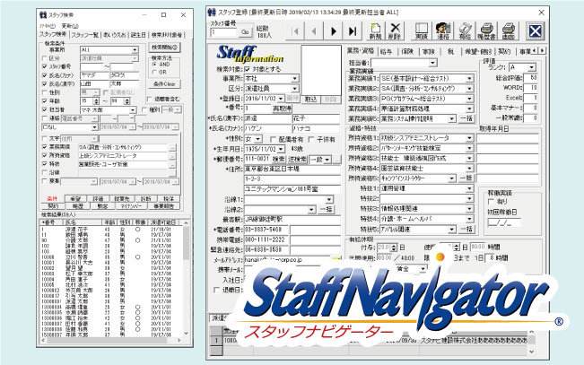
Task: Click Staff Registration window title icon
Action: (x=212, y=13)
